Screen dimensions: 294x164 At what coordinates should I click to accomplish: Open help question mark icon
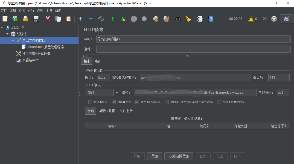(x=211, y=19)
